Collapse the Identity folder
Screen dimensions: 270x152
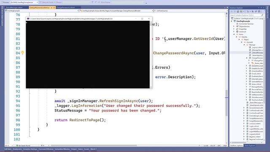[236, 37]
